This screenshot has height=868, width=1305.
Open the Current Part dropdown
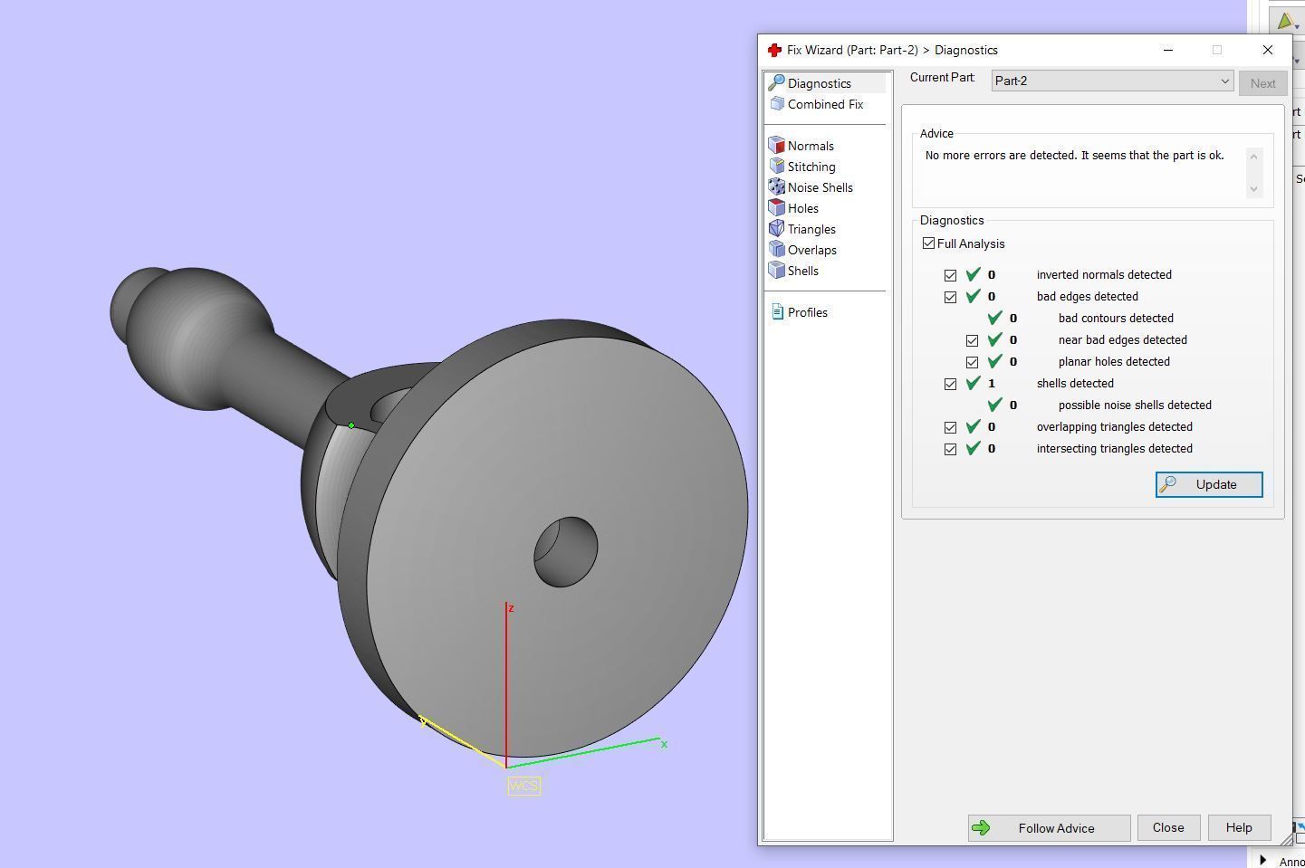[1112, 81]
